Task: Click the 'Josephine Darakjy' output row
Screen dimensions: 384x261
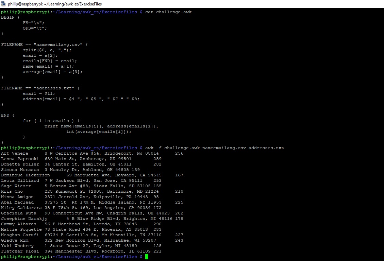Action: (x=92, y=219)
